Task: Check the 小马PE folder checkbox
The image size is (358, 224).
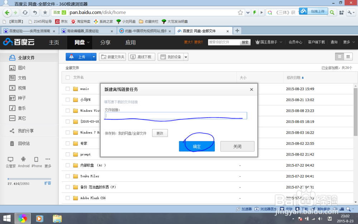Action: click(x=68, y=100)
